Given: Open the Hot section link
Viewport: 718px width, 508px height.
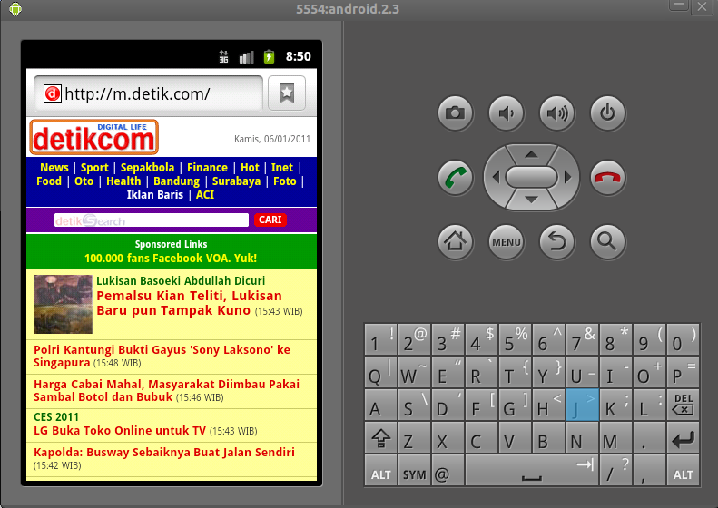Looking at the screenshot, I should point(250,168).
